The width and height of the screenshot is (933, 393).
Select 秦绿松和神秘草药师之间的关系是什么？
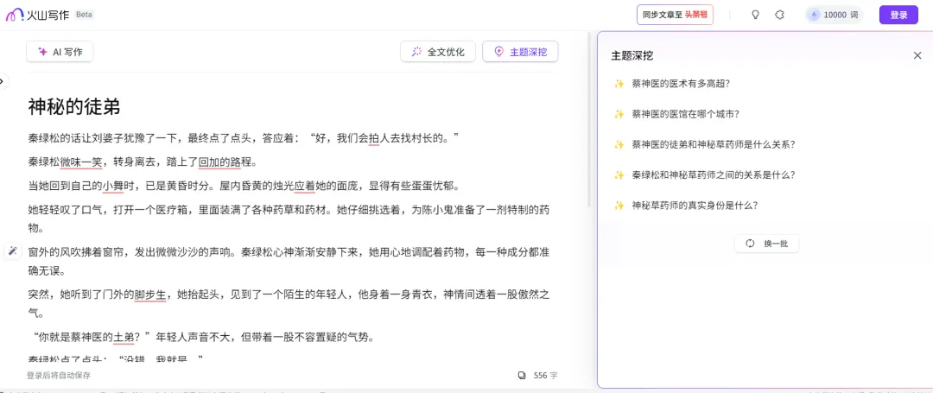(x=714, y=174)
